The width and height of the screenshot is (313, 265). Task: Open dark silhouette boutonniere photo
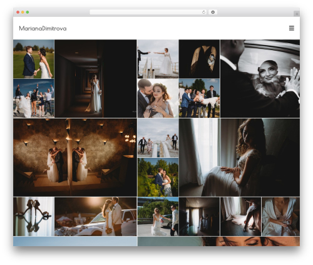pos(199,59)
